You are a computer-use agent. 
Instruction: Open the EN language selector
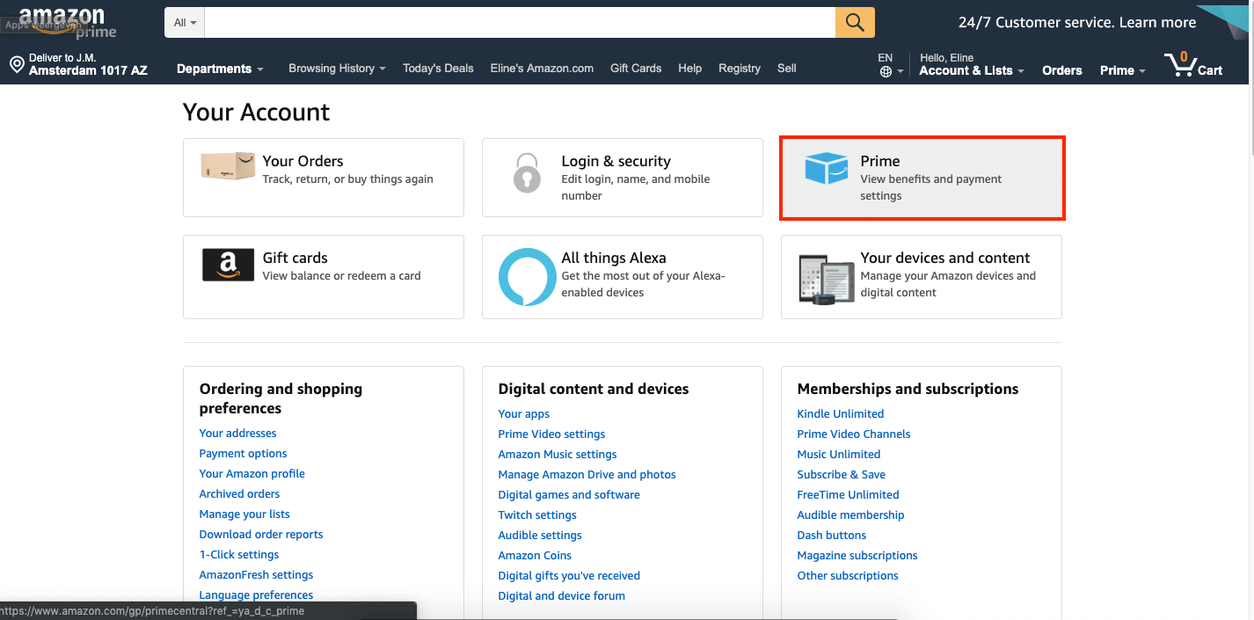point(890,65)
